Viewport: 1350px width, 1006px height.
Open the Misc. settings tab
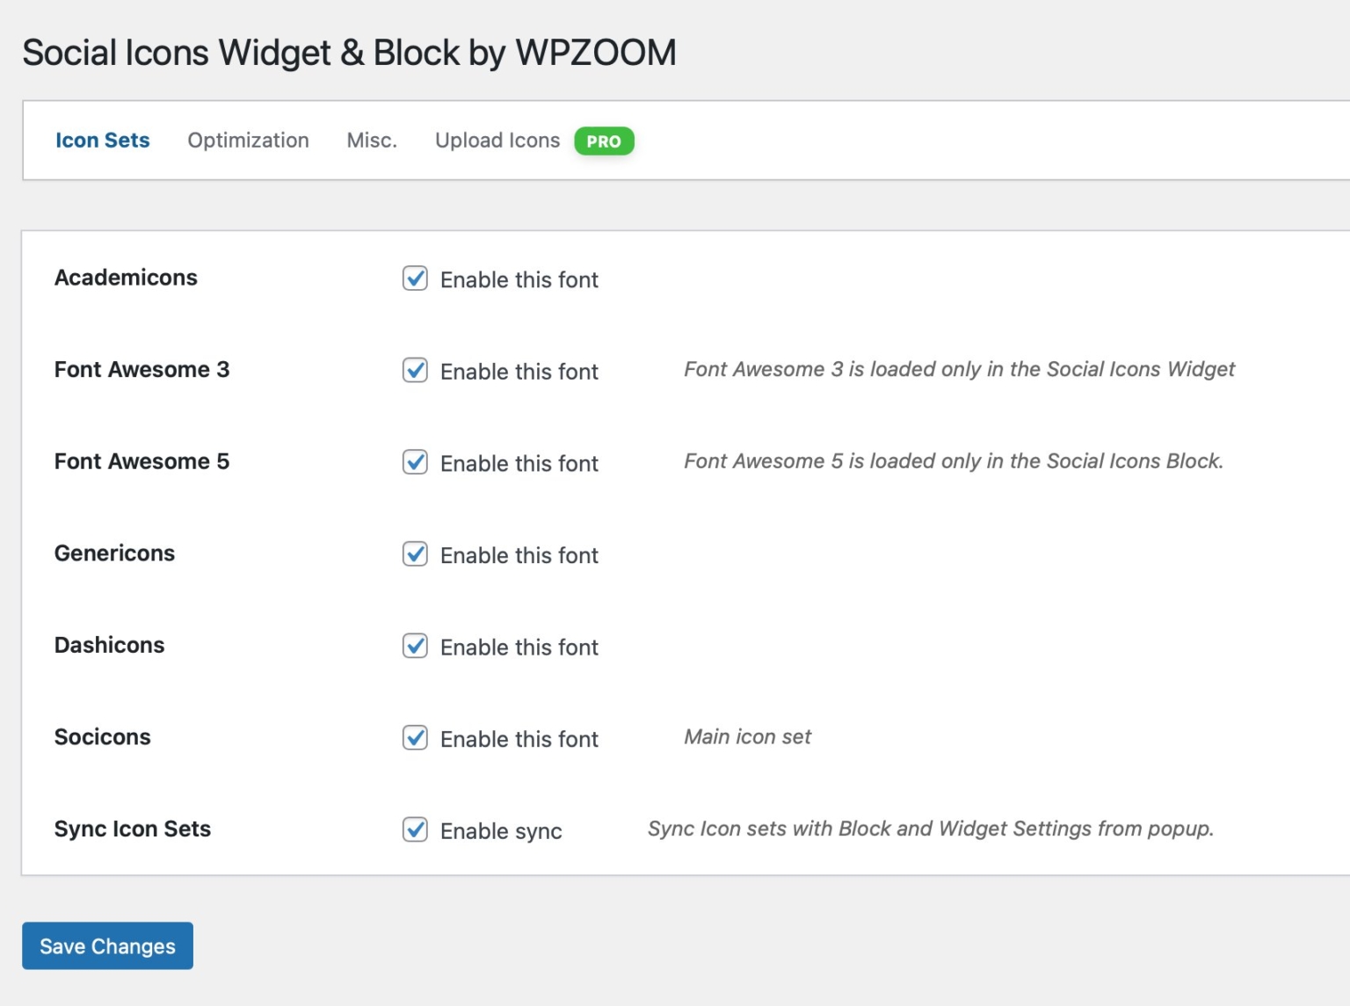(x=372, y=140)
